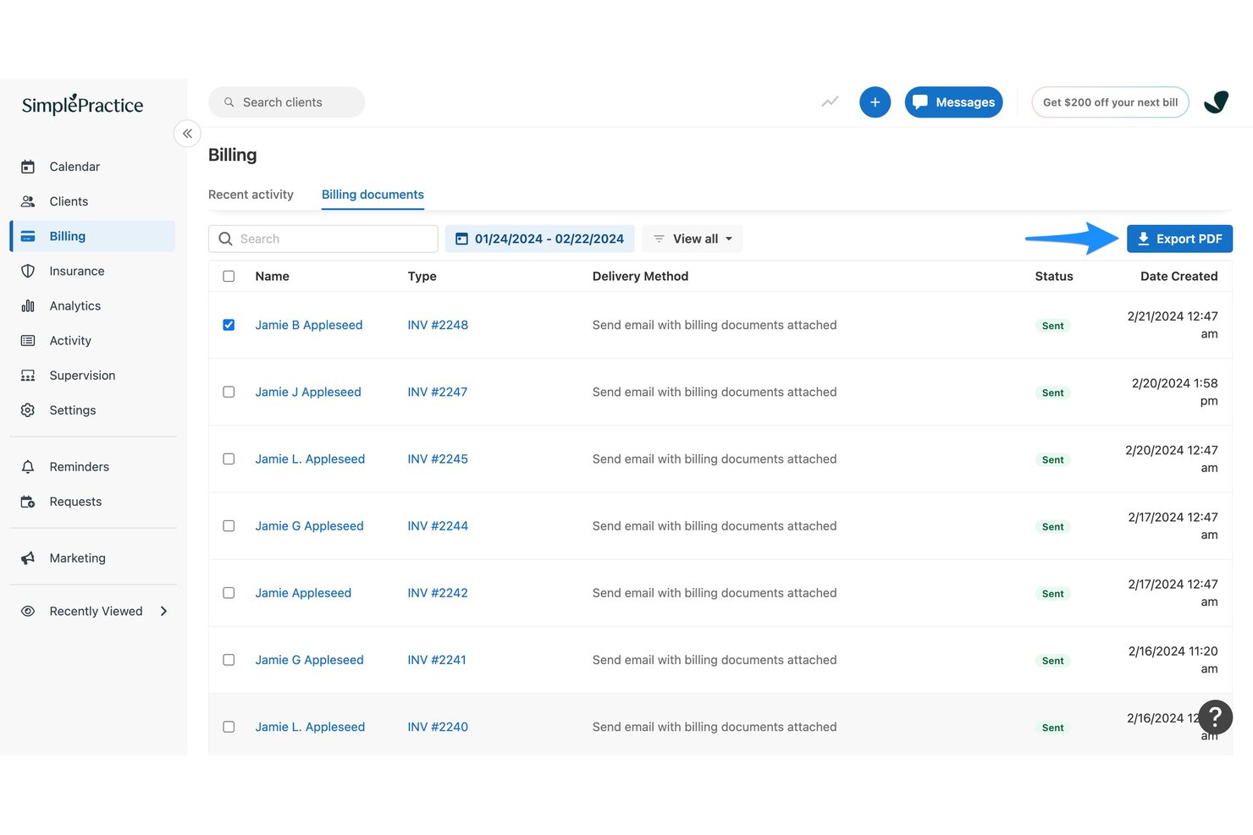The height and width of the screenshot is (835, 1253).
Task: Open Jamie G Appleseed in INV #2244 row
Action: 309,525
